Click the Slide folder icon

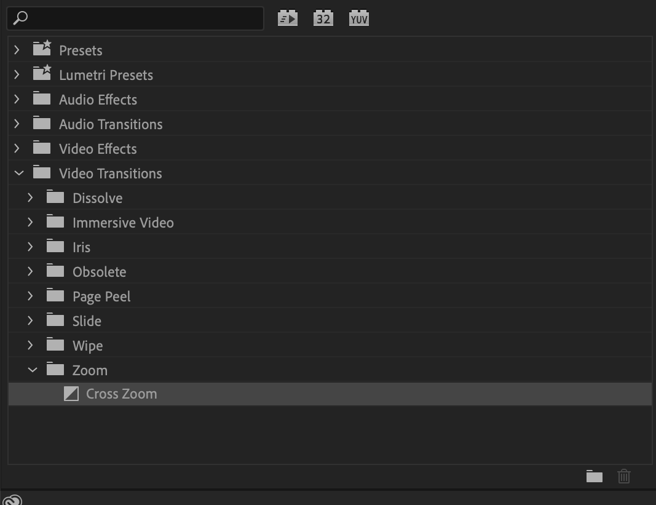tap(55, 320)
